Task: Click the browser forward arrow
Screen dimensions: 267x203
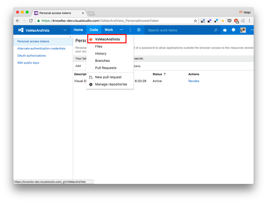Action: click(24, 21)
